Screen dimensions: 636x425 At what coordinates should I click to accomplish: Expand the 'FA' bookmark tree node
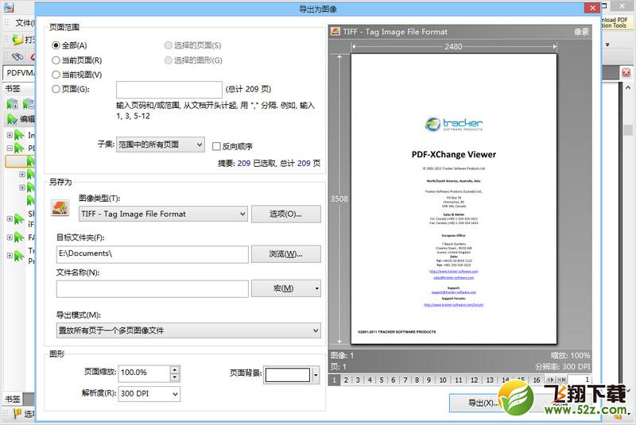(10, 238)
